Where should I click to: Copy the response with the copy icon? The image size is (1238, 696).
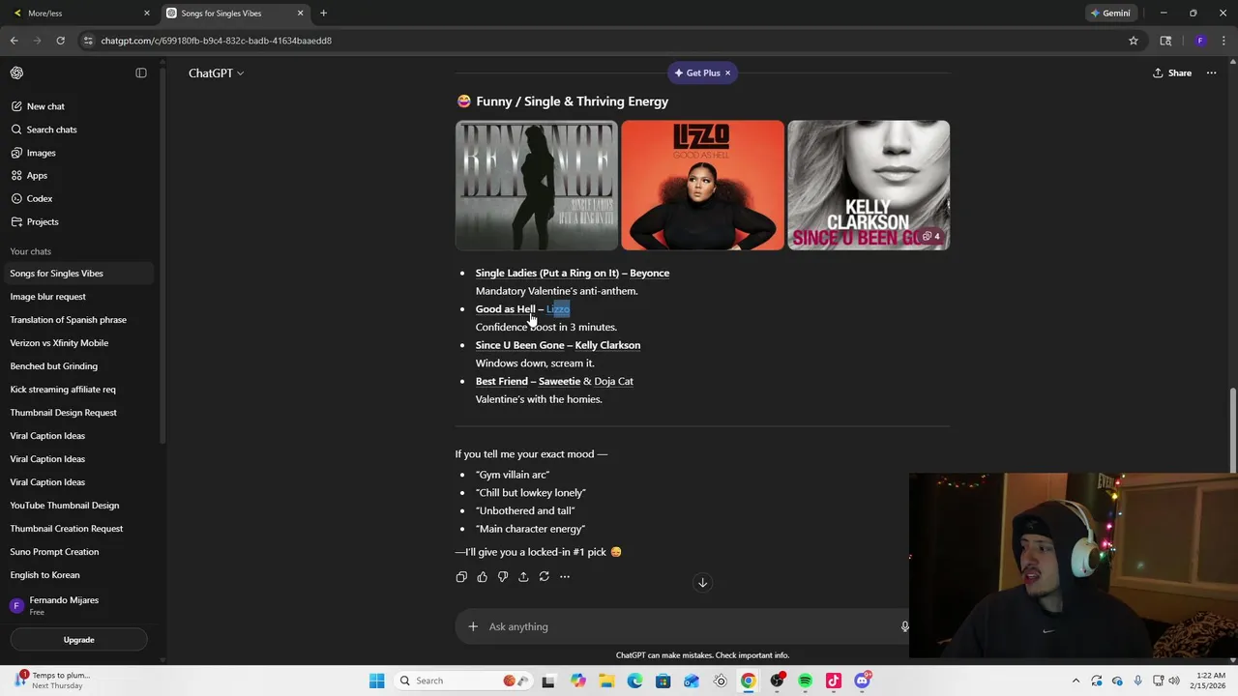[461, 577]
